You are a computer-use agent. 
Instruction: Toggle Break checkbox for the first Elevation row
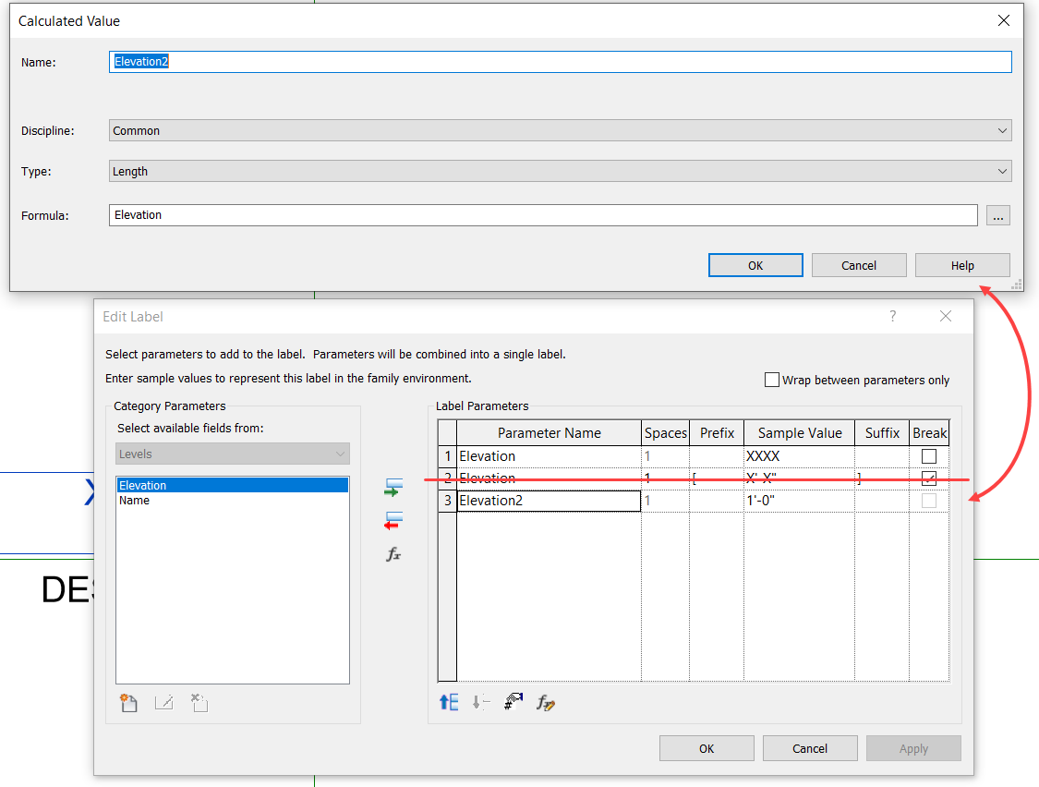(929, 455)
